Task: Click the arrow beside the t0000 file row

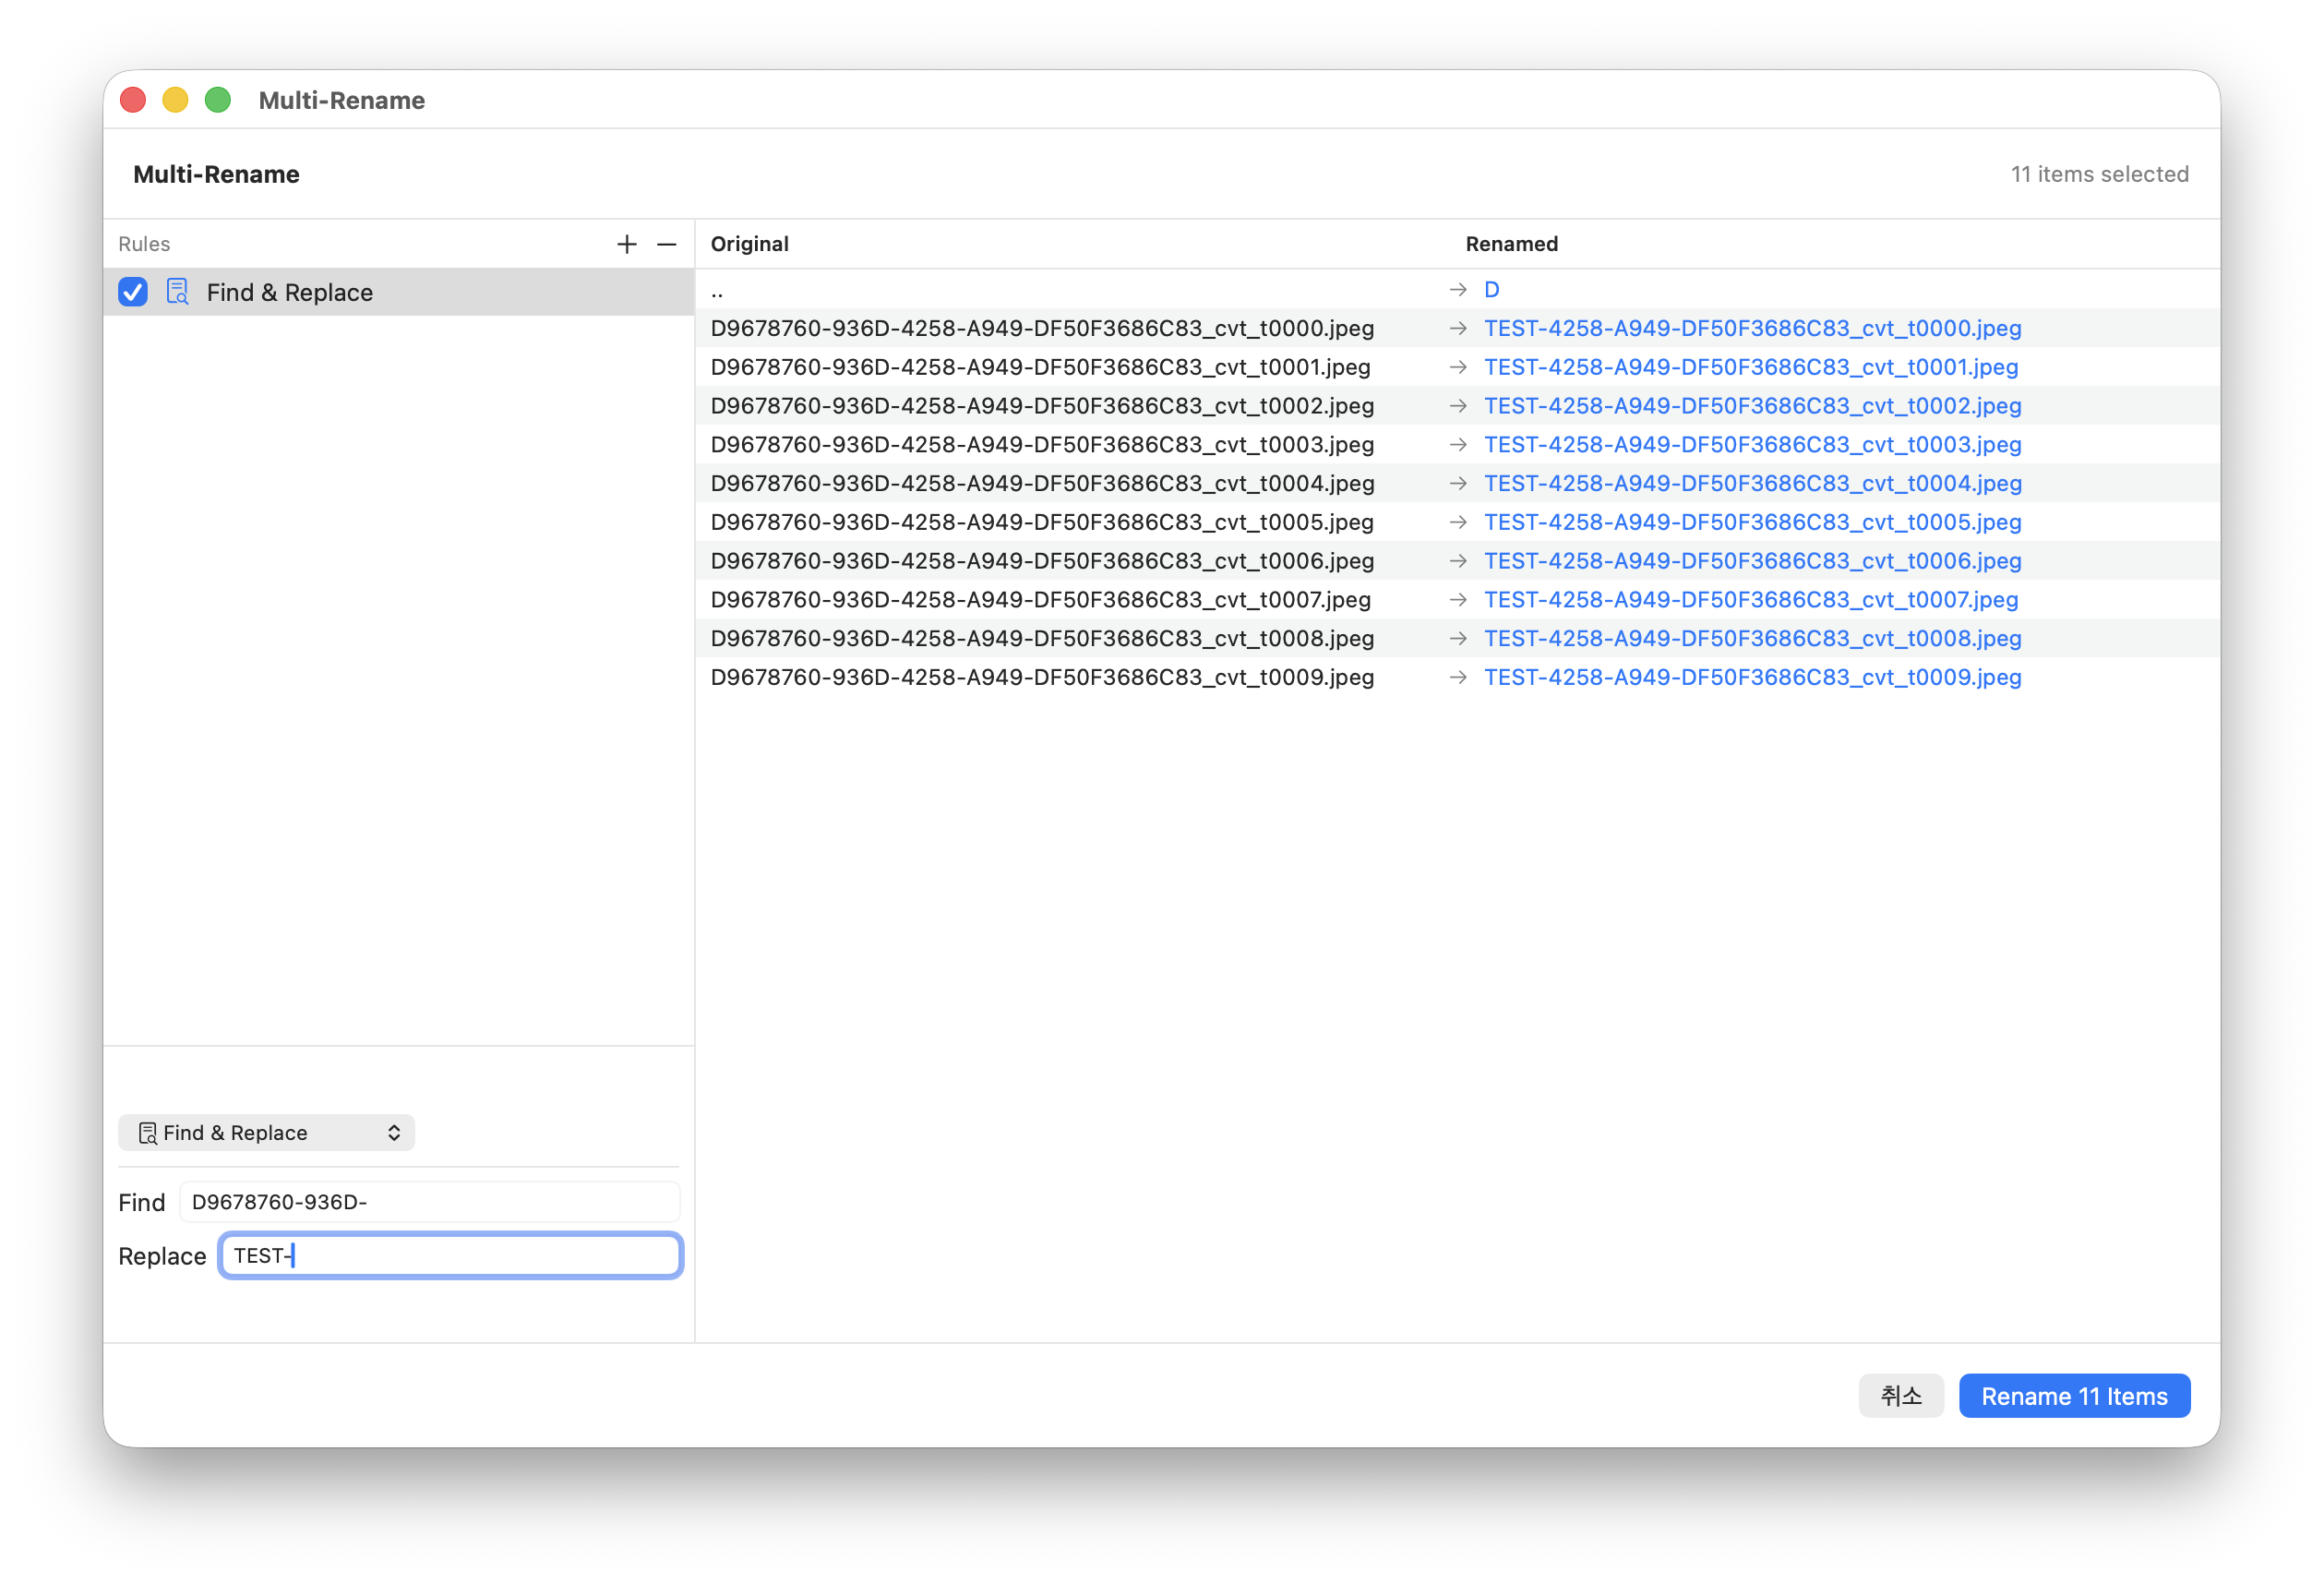Action: click(1456, 328)
